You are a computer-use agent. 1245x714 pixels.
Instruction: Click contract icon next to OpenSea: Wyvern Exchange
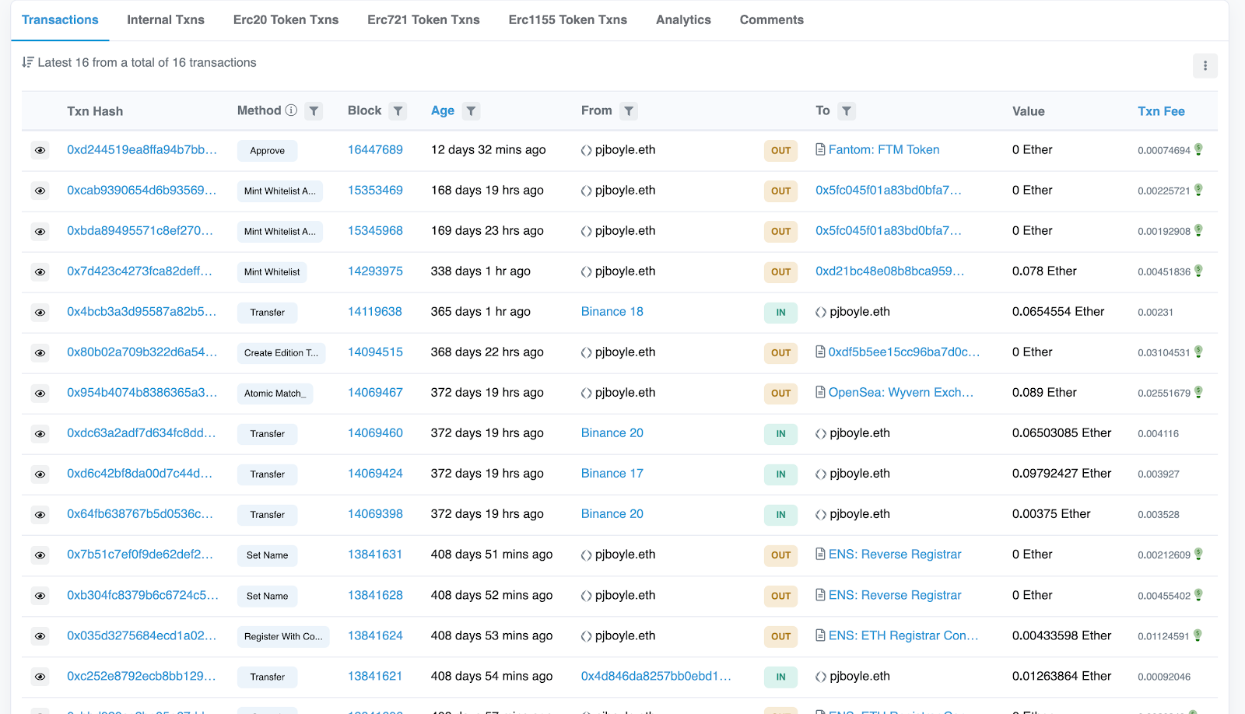point(820,392)
